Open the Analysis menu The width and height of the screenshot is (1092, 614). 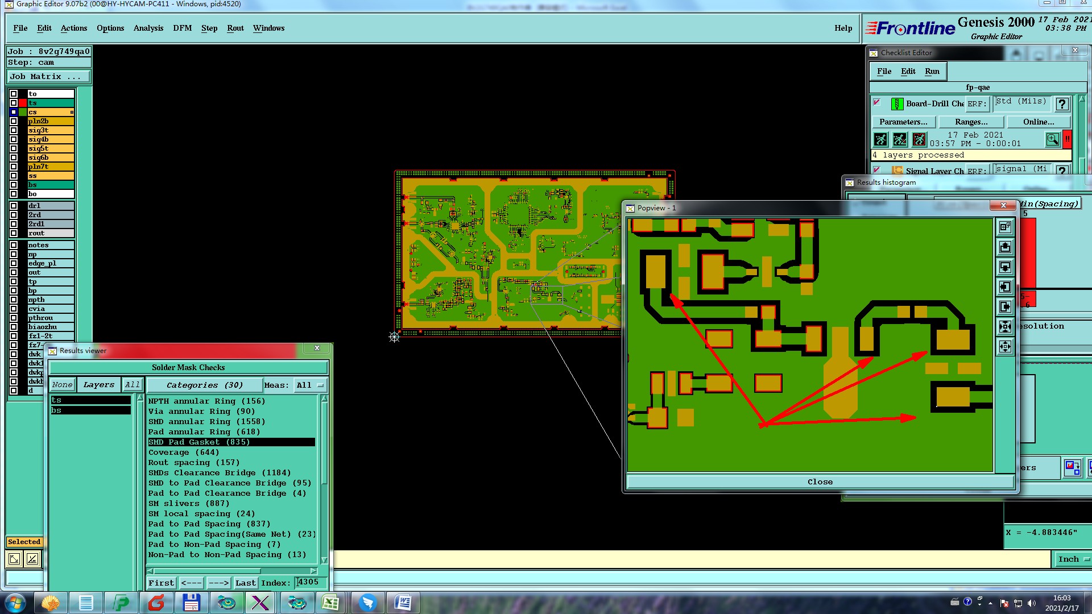148,28
